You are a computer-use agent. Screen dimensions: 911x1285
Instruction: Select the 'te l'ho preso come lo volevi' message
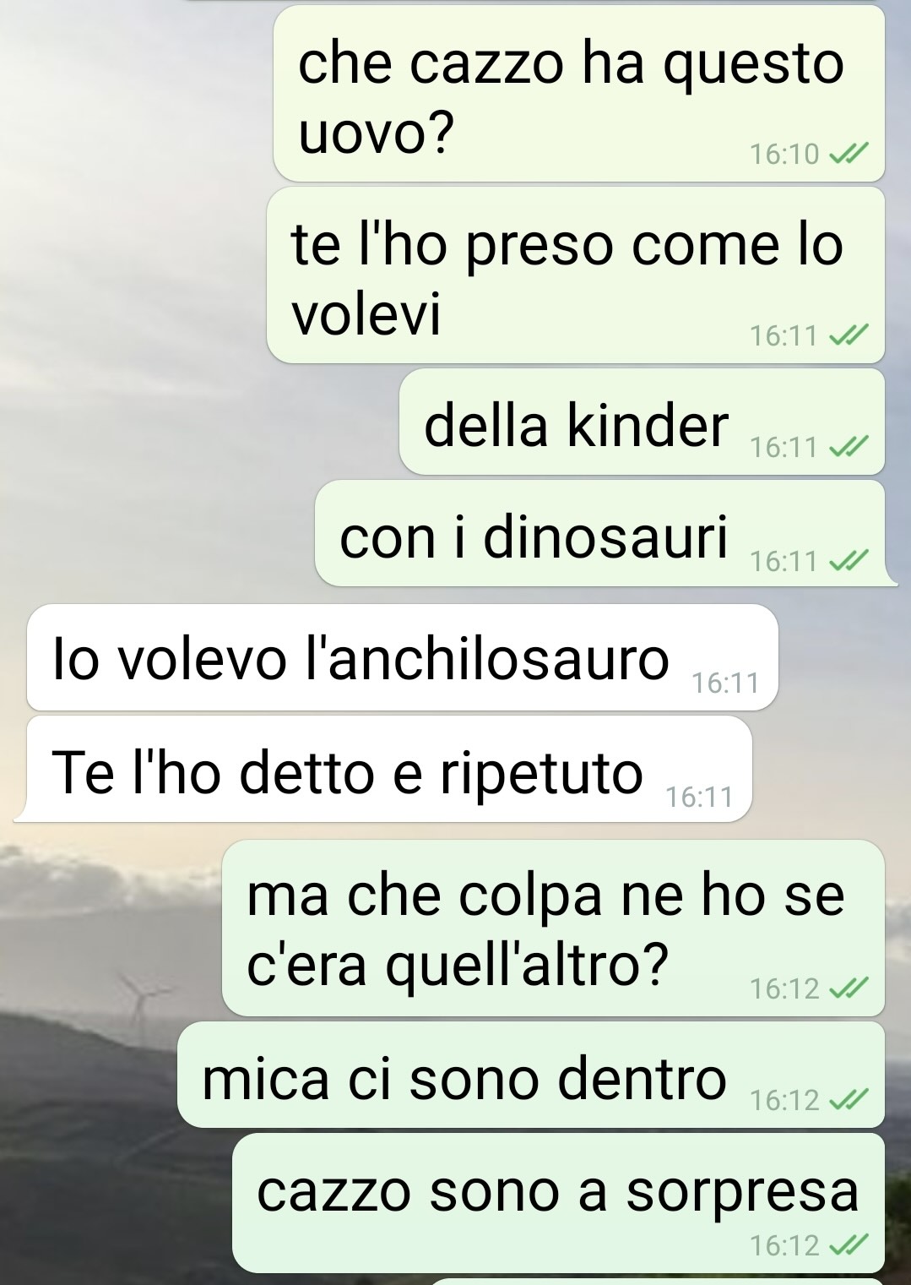[x=576, y=275]
